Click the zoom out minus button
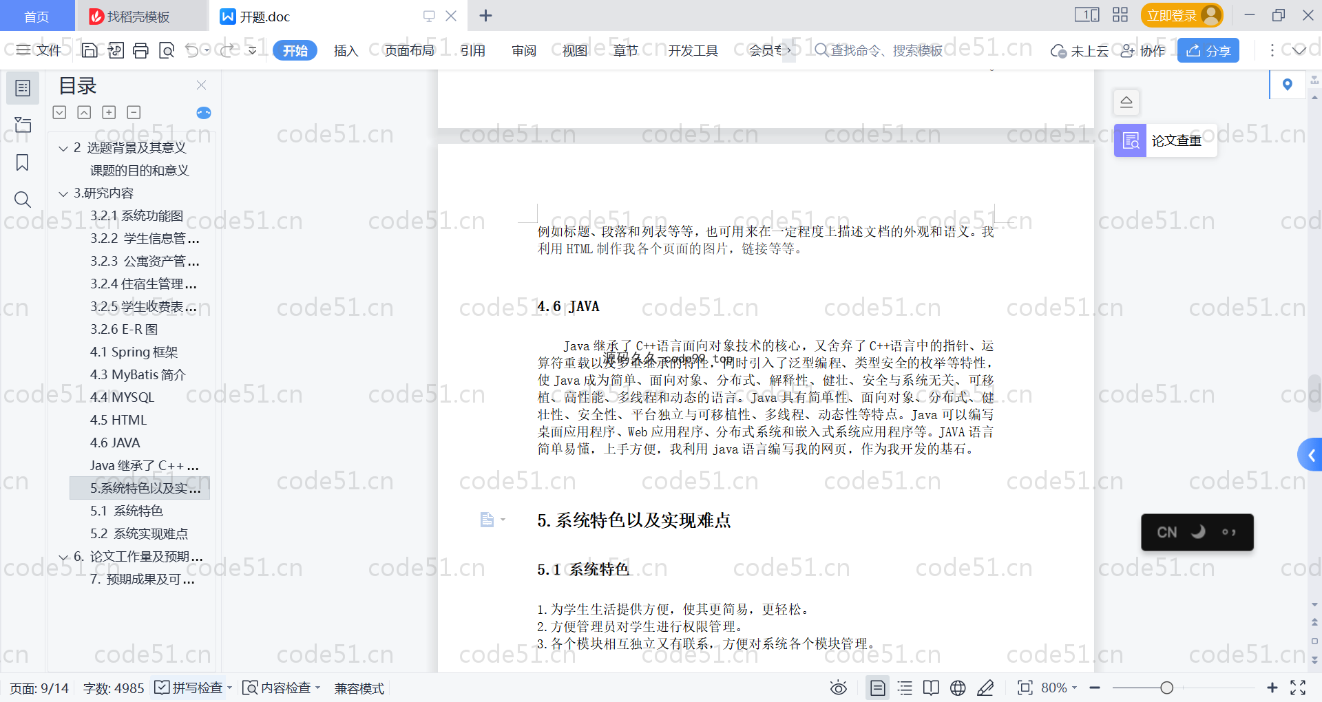Image resolution: width=1322 pixels, height=702 pixels. 1095,688
